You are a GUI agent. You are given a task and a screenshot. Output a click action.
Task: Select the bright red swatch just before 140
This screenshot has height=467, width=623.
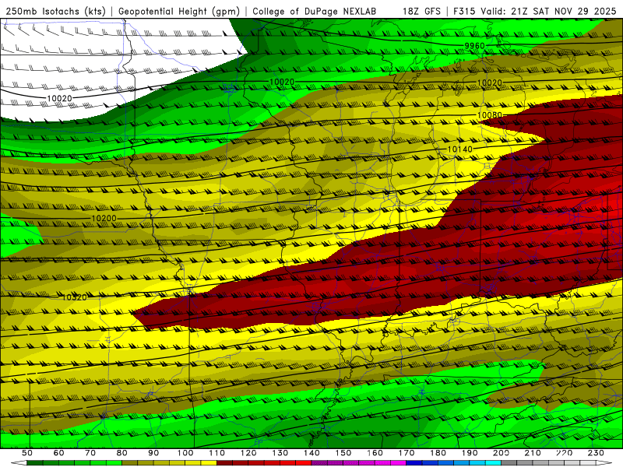click(x=304, y=463)
